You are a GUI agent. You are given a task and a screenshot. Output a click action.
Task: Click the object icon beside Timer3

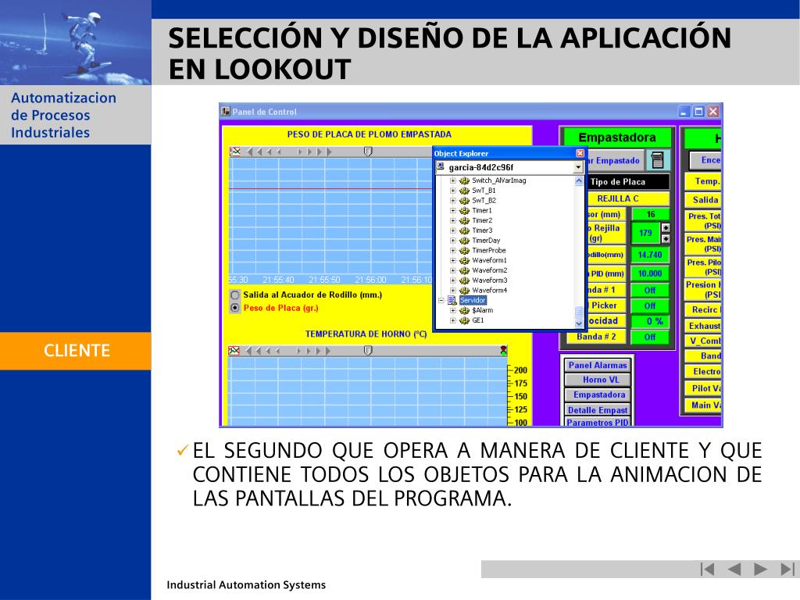coord(464,230)
